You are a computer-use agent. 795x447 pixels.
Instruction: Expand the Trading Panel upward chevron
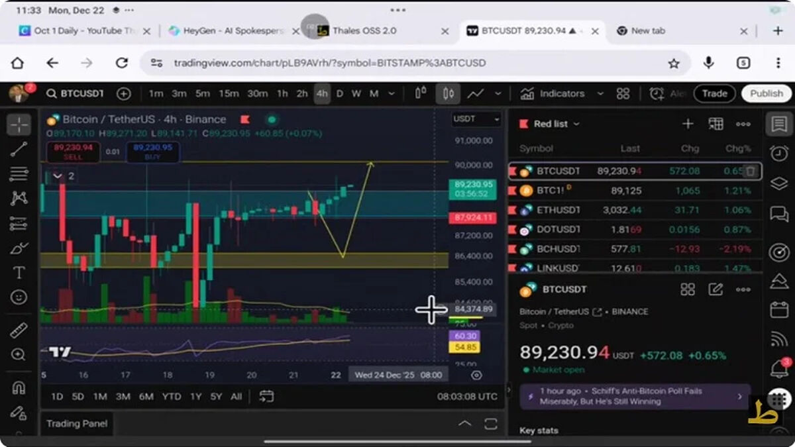[465, 424]
